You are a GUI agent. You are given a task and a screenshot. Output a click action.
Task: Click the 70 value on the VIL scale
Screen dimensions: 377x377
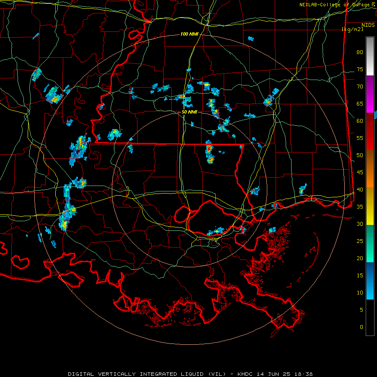(360, 87)
